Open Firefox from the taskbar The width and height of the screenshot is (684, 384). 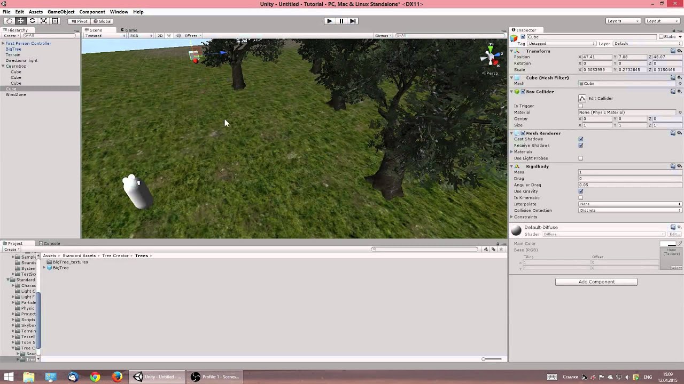tap(117, 377)
